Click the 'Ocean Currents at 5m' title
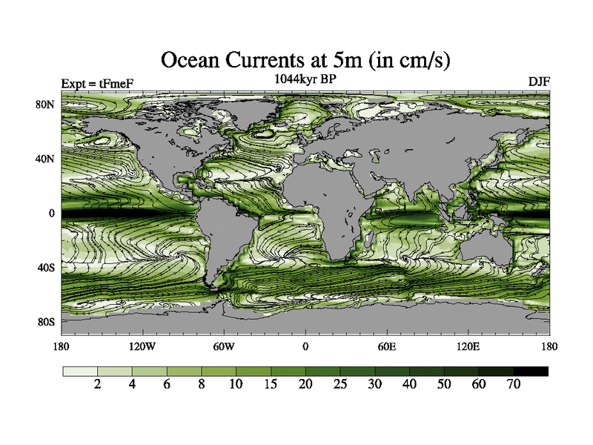Viewport: 593px width, 445px height. click(x=305, y=59)
